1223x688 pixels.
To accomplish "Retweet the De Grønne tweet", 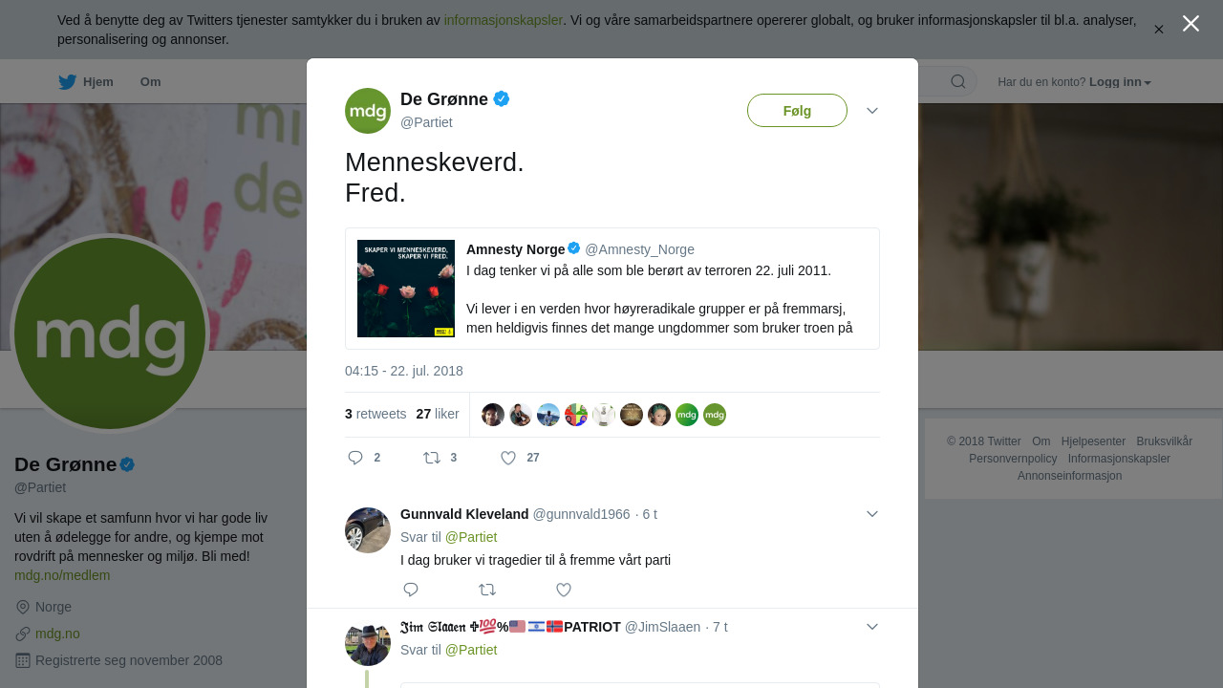I will [x=432, y=458].
